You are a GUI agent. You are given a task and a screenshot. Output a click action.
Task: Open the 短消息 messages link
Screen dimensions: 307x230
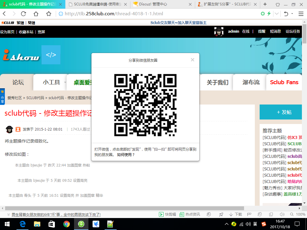click(275, 31)
